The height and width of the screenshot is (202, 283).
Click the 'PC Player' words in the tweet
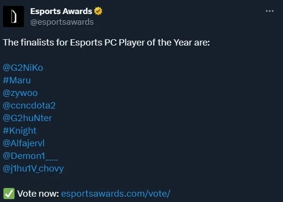[x=125, y=43]
